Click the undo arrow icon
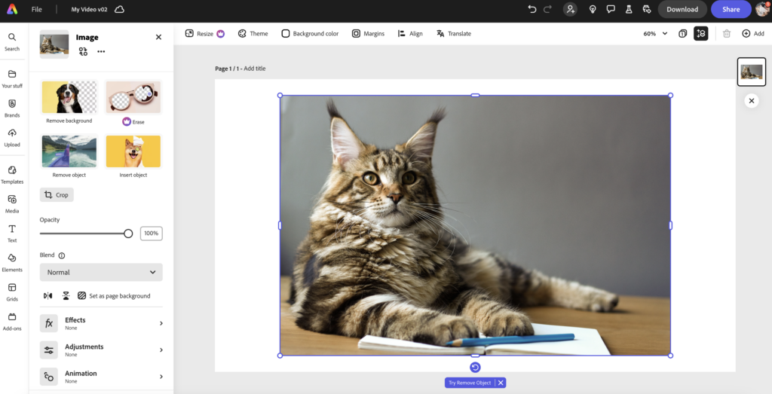772x394 pixels. (532, 9)
